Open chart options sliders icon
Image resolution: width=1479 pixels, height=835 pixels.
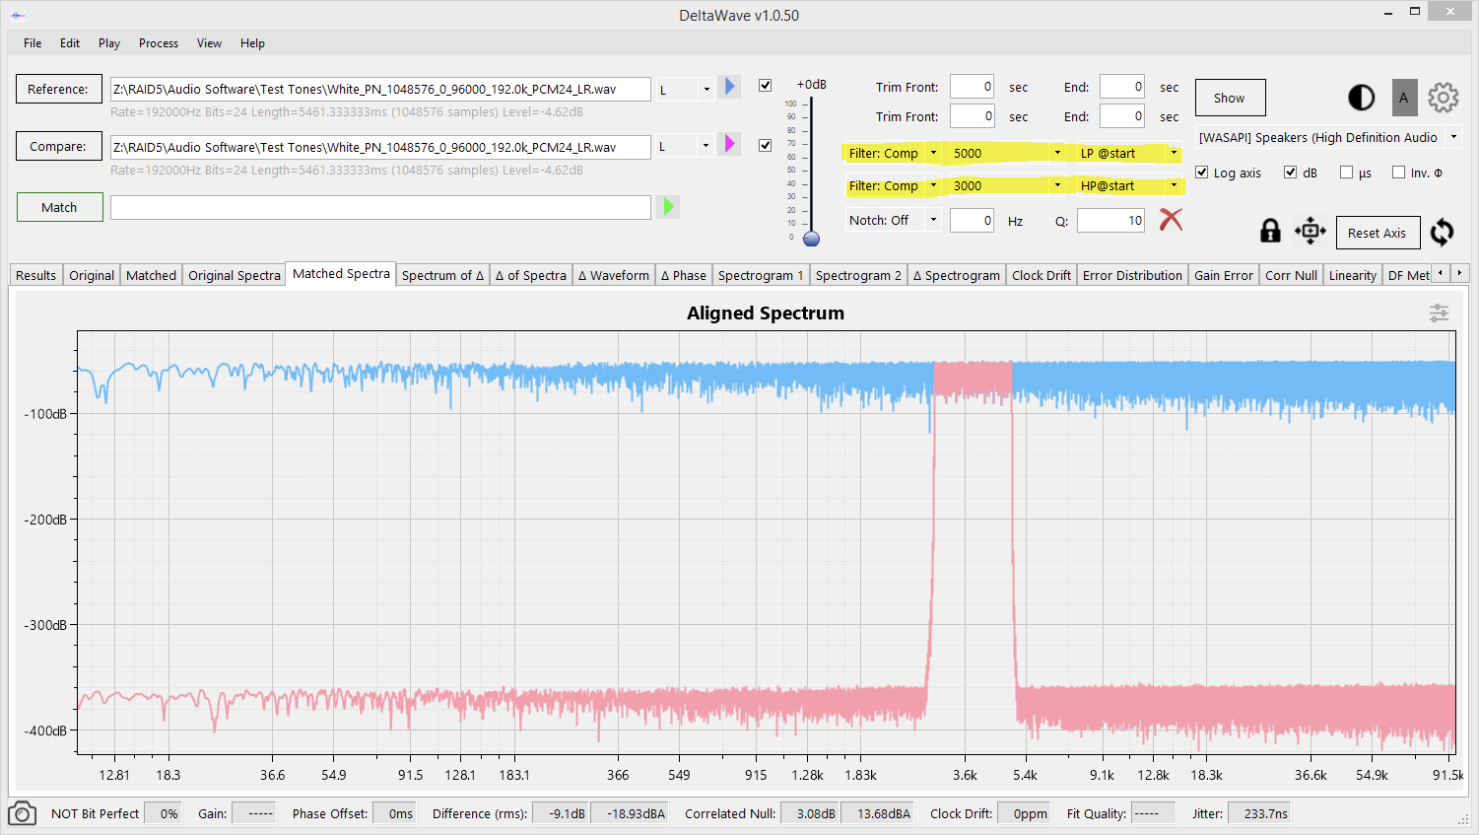pos(1439,313)
